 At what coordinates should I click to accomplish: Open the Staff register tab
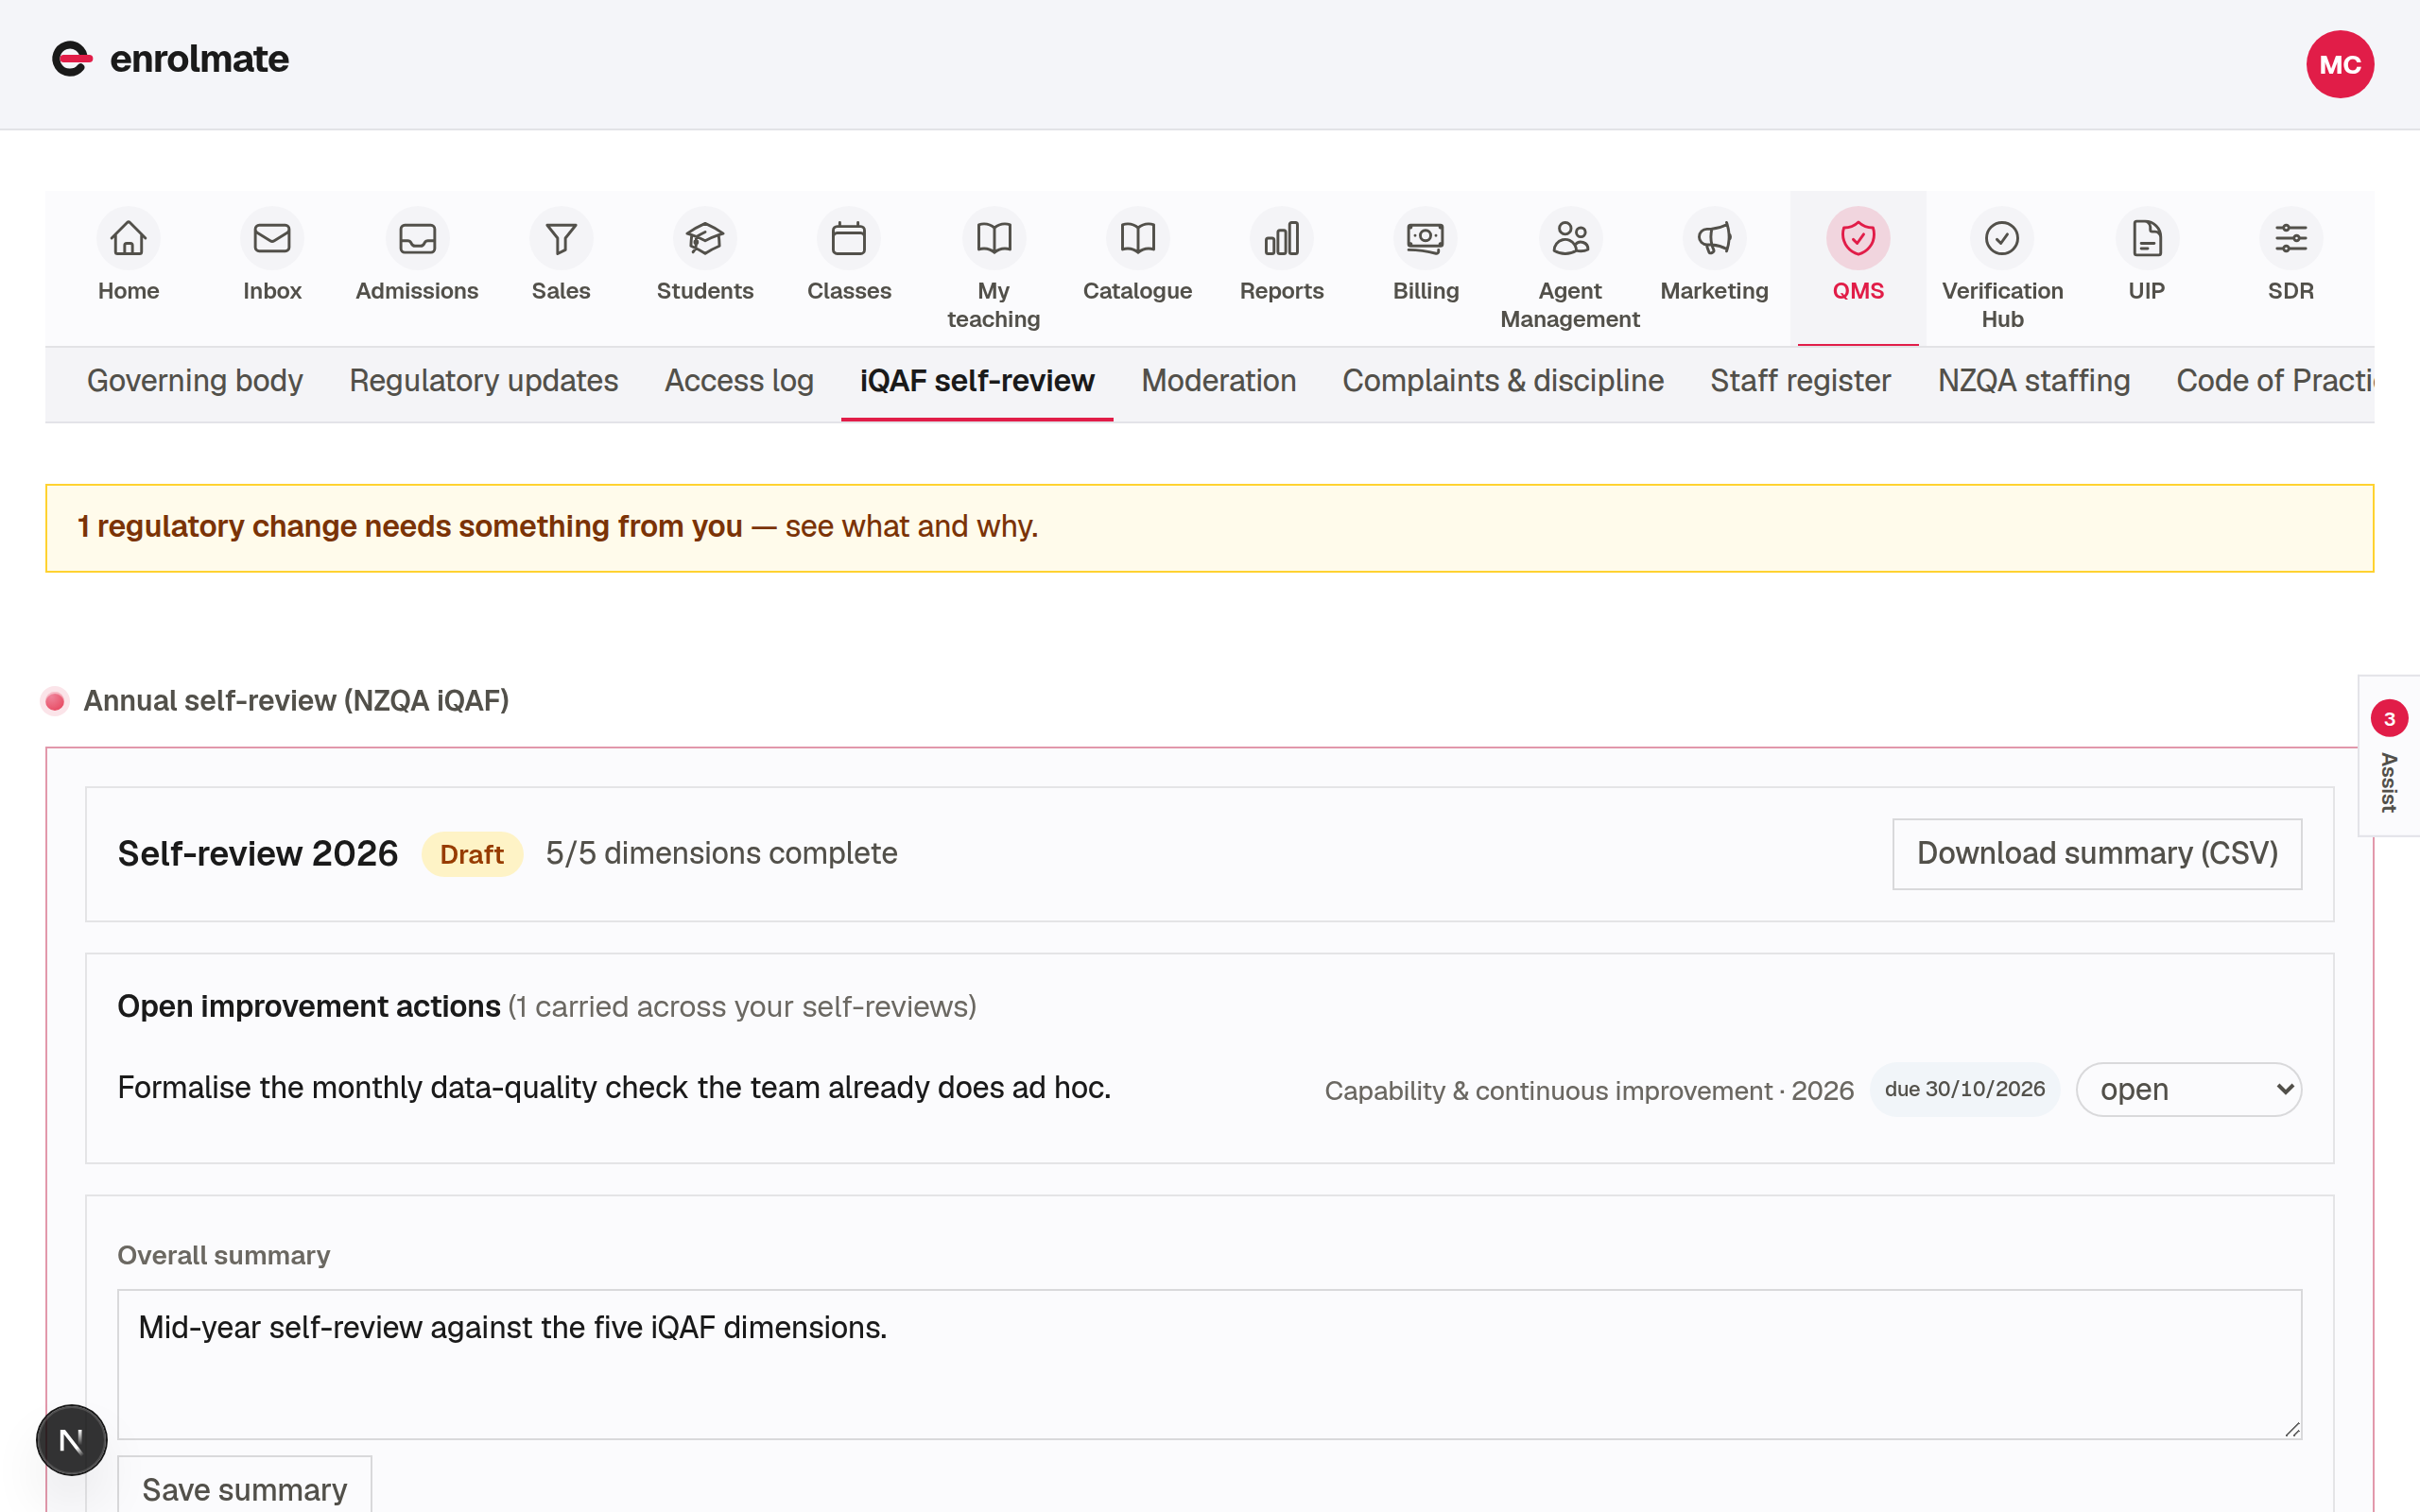(1800, 381)
